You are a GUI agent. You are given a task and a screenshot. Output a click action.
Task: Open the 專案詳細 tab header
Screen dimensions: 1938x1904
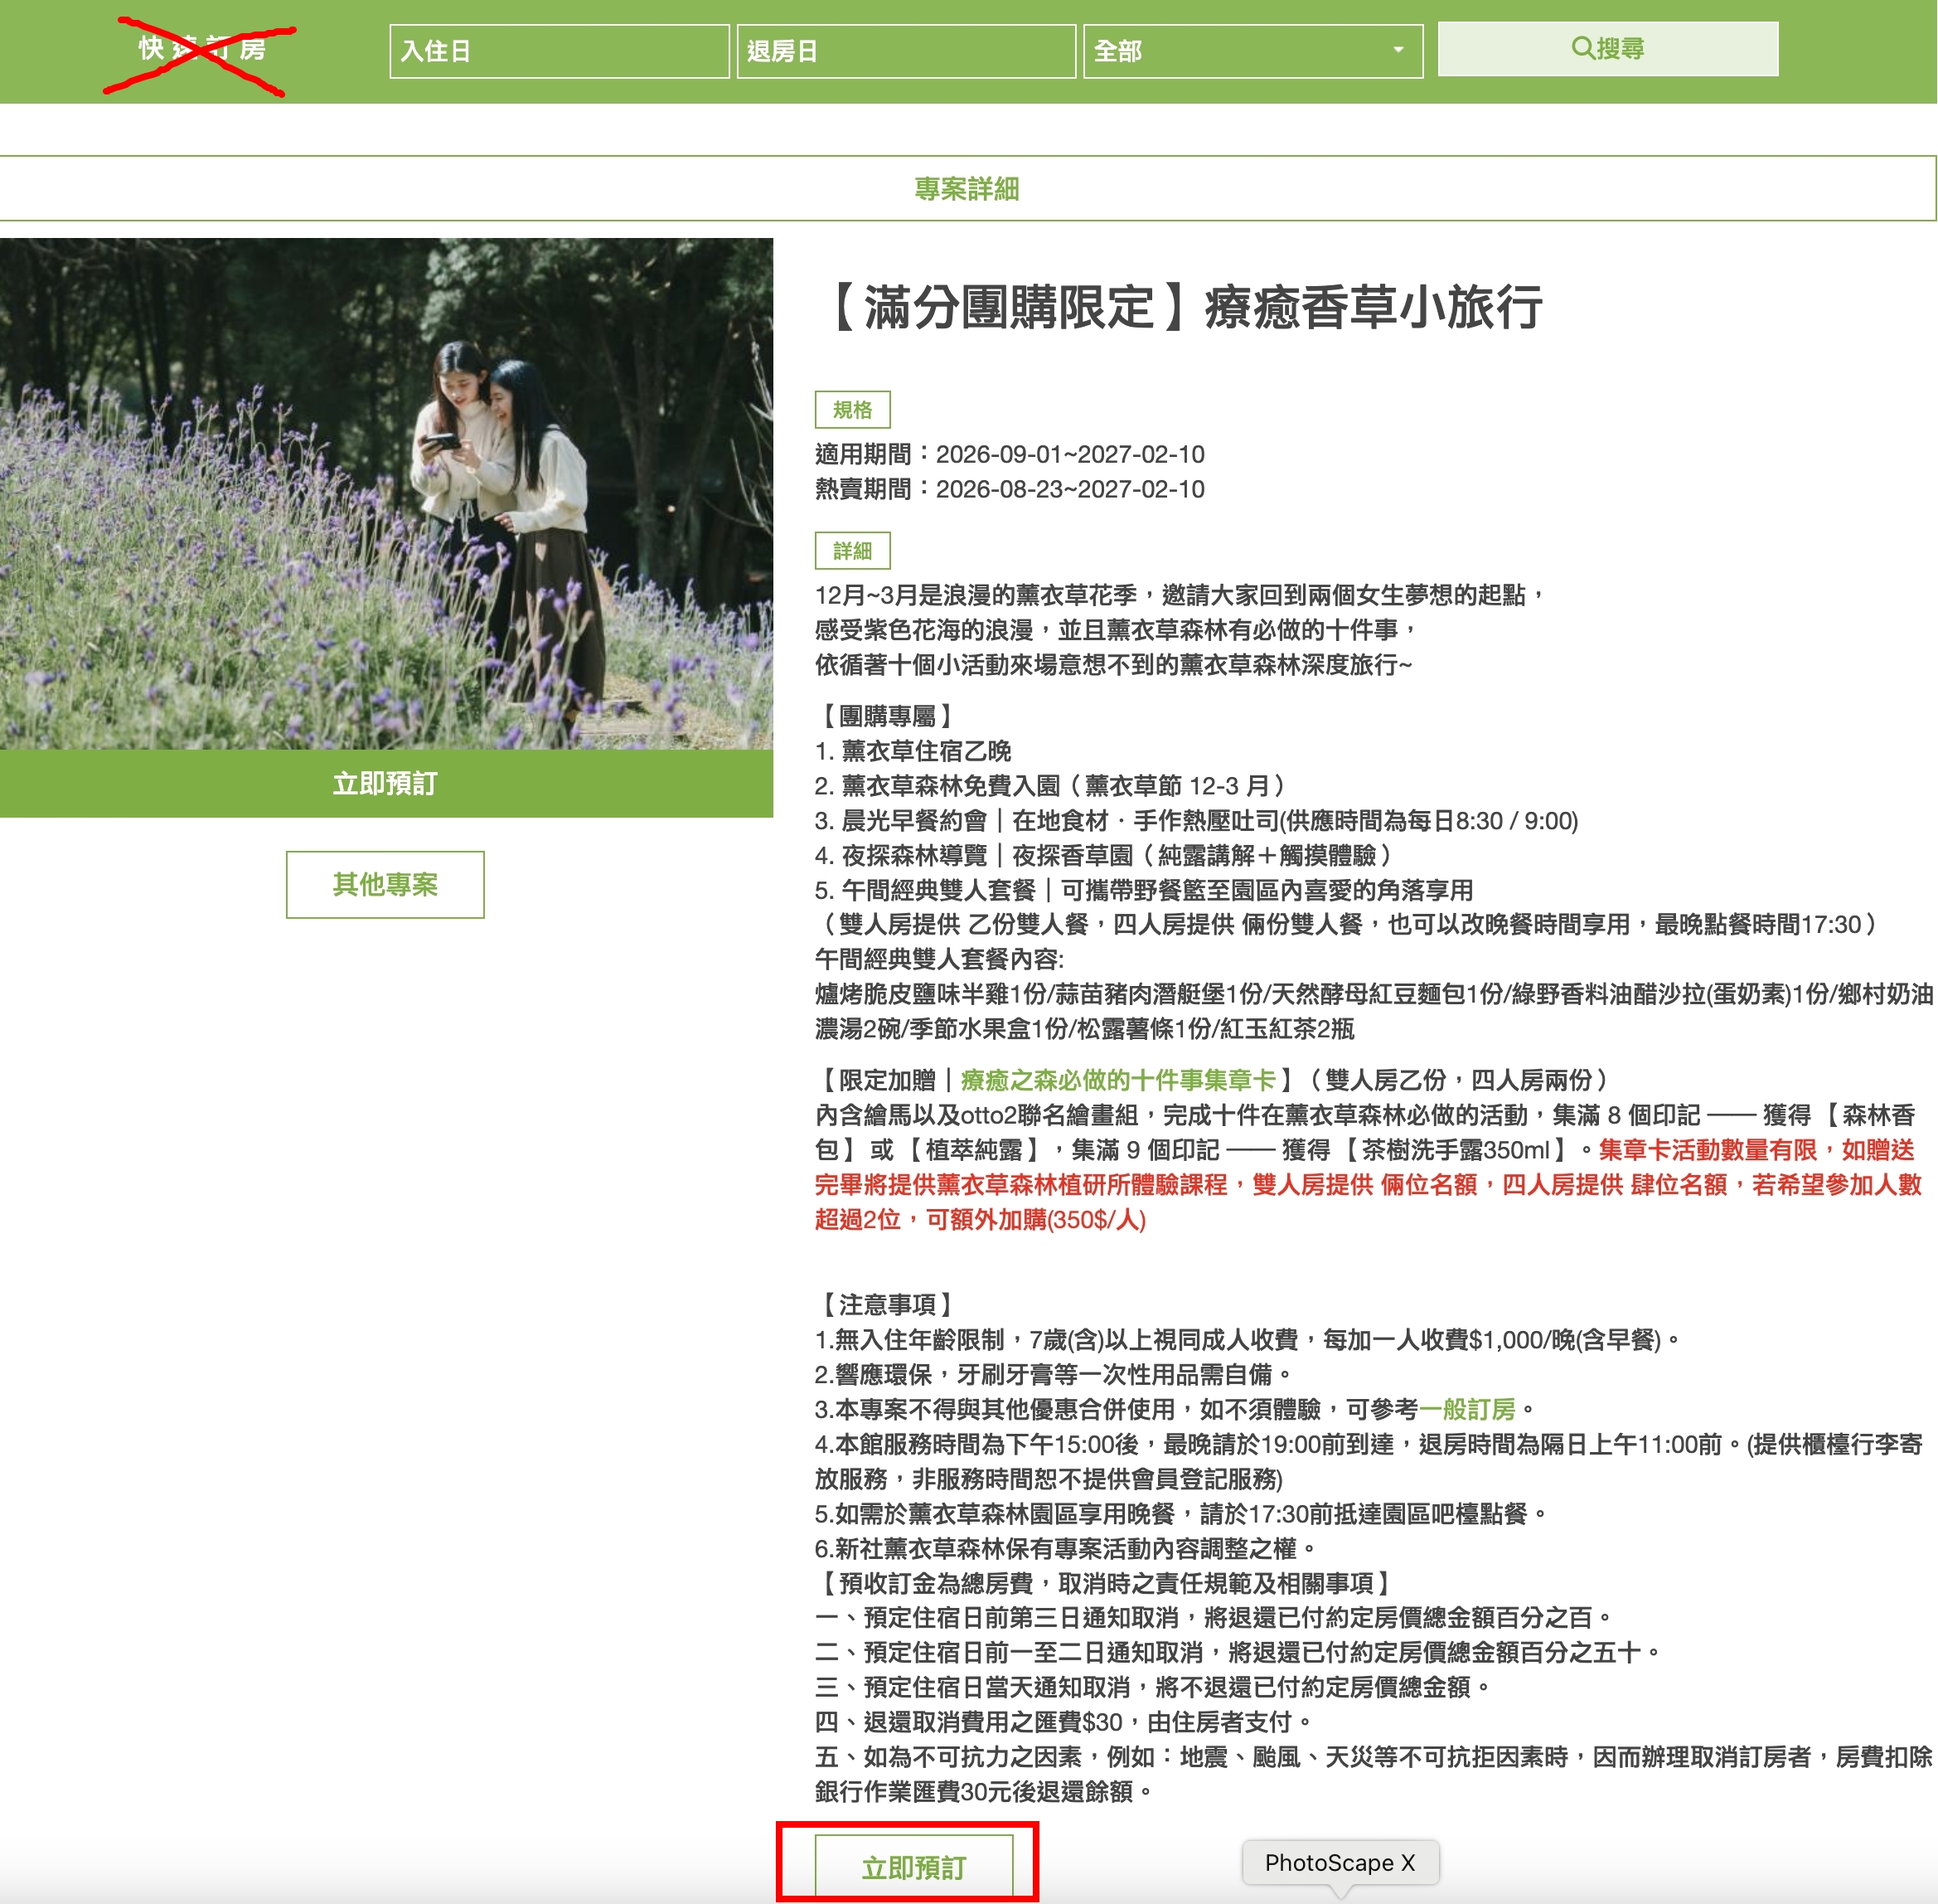click(967, 189)
